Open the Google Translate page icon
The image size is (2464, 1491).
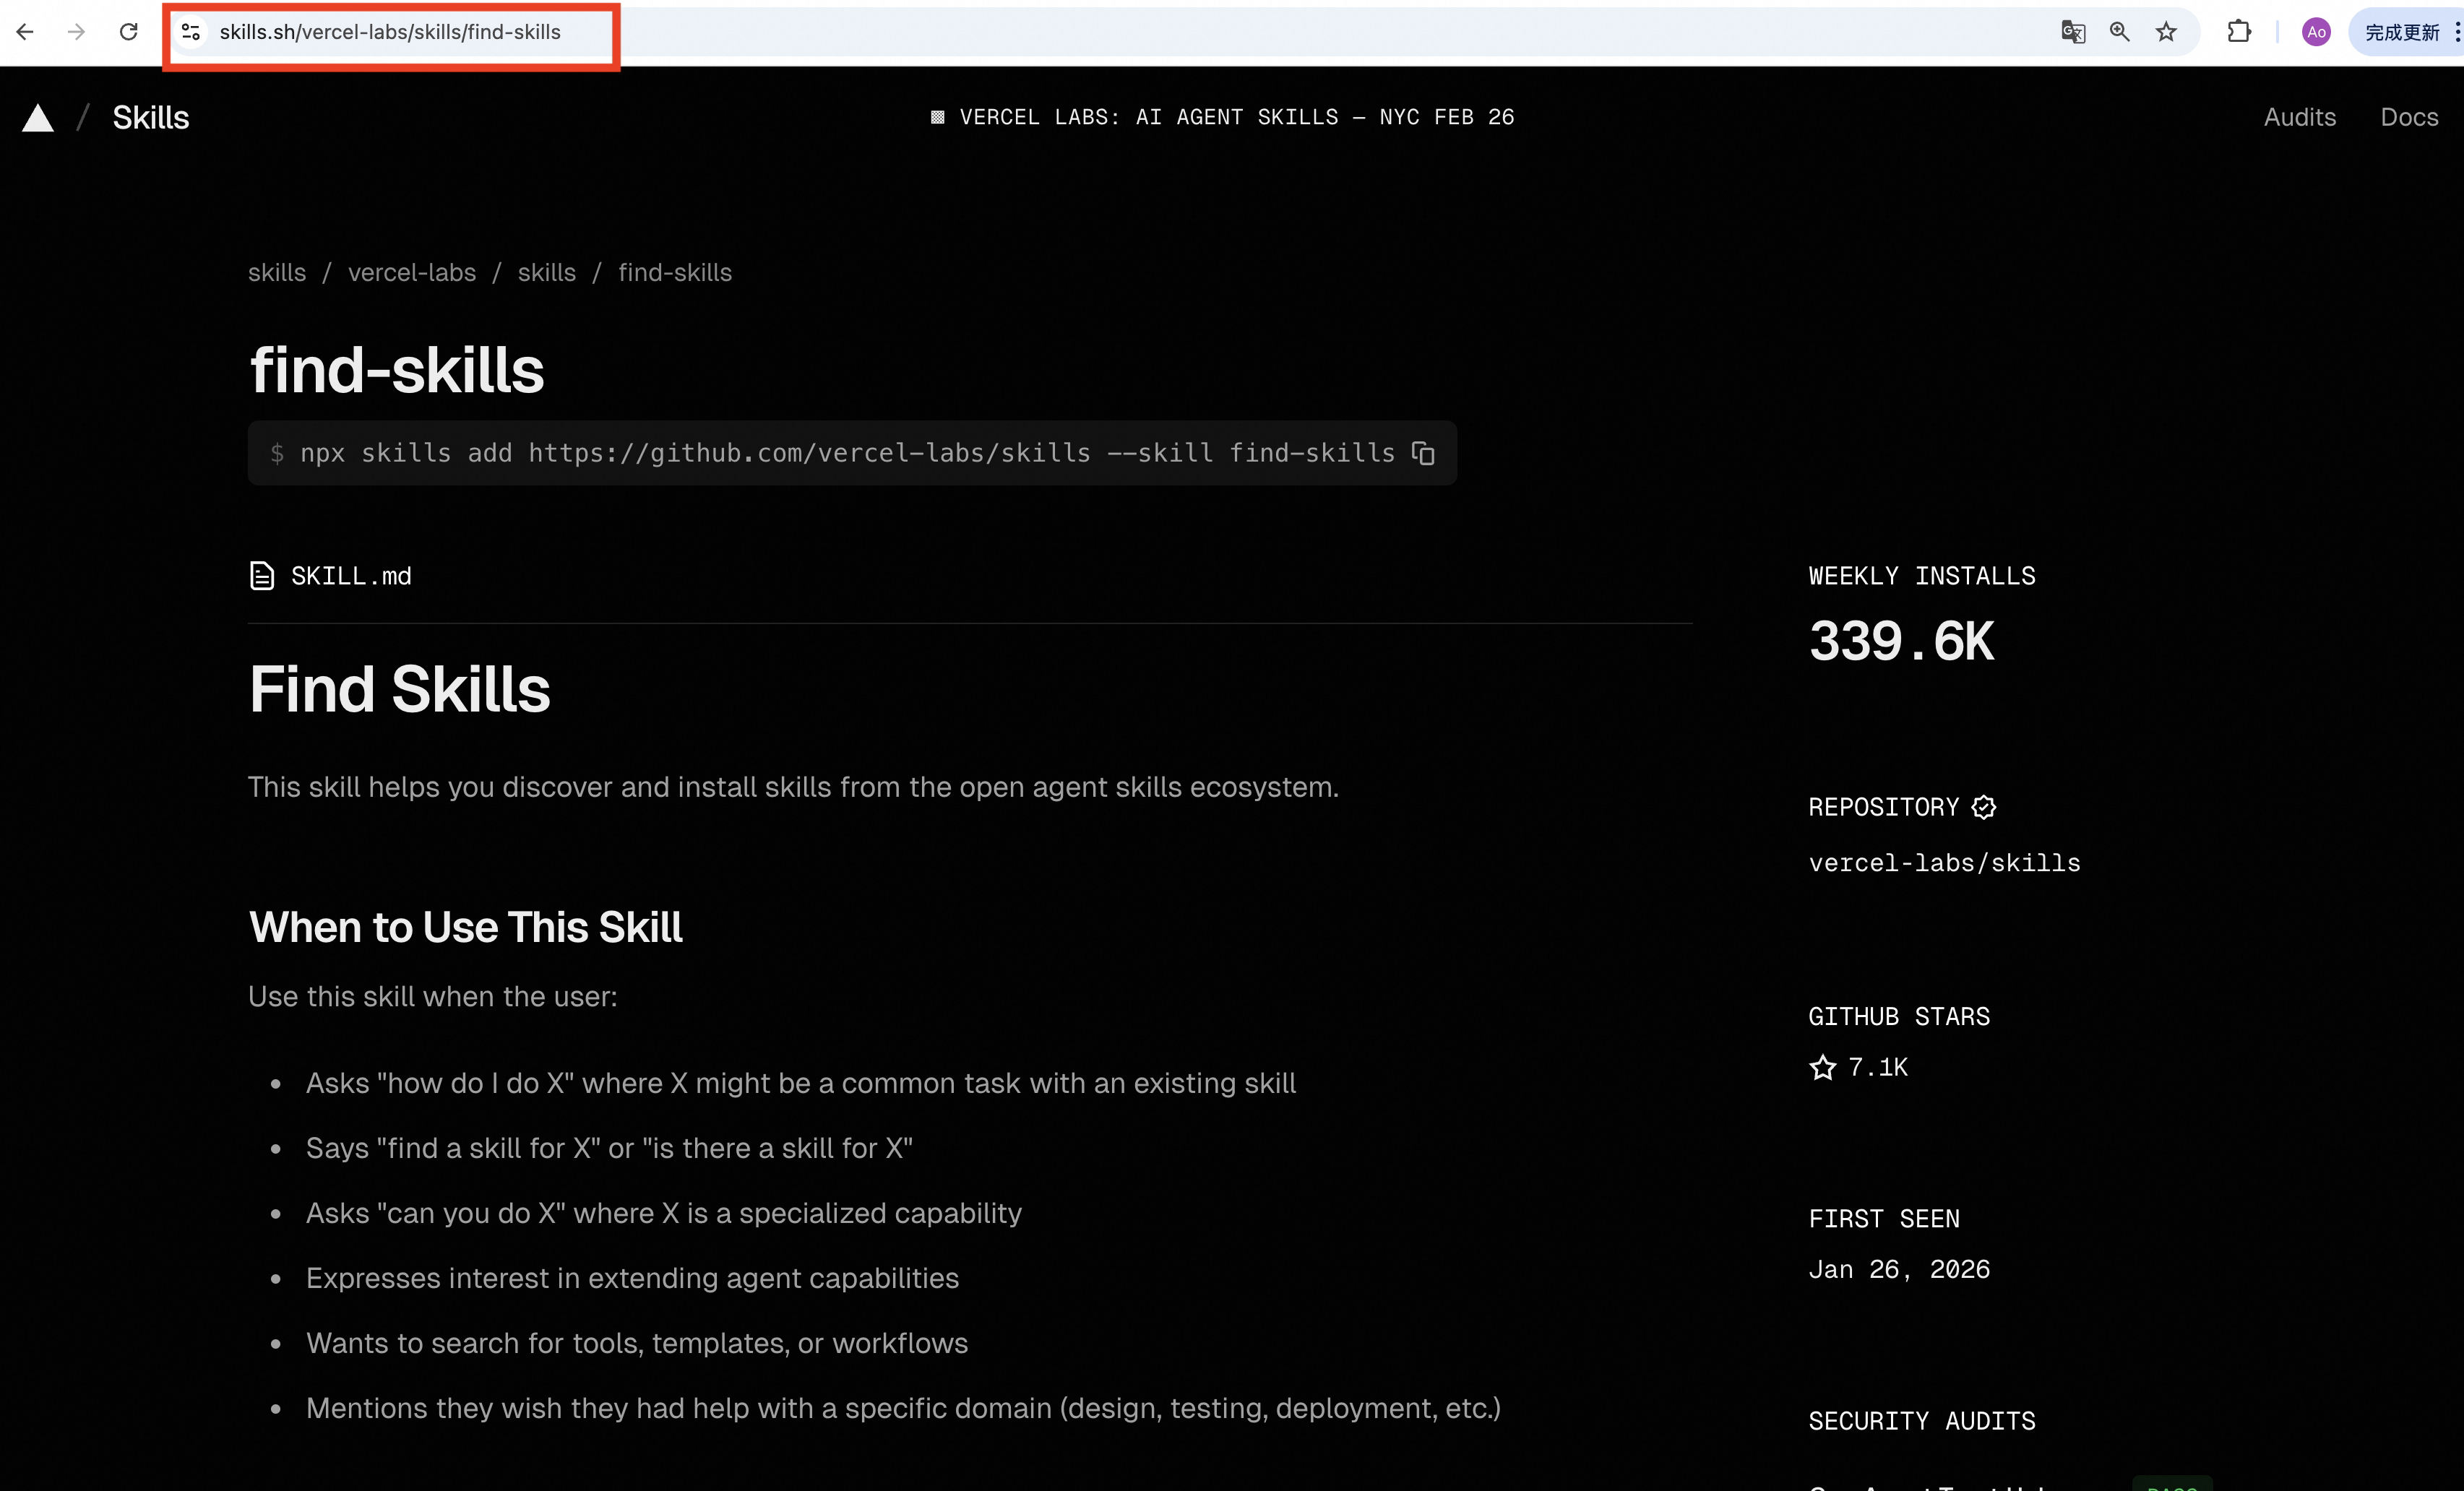click(x=2072, y=32)
